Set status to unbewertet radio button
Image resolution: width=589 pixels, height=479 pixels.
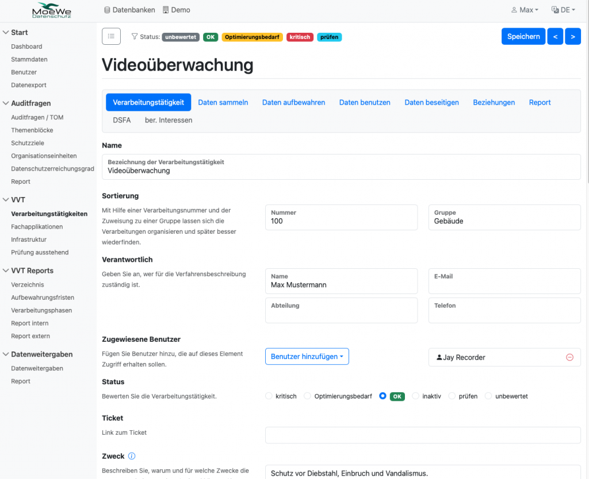tap(488, 396)
